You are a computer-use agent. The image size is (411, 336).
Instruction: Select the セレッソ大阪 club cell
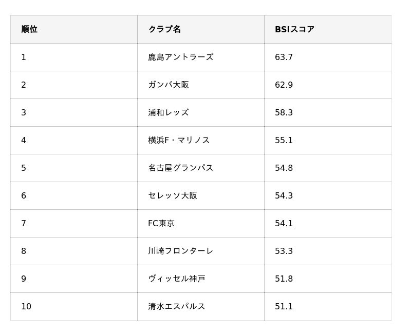pos(201,196)
